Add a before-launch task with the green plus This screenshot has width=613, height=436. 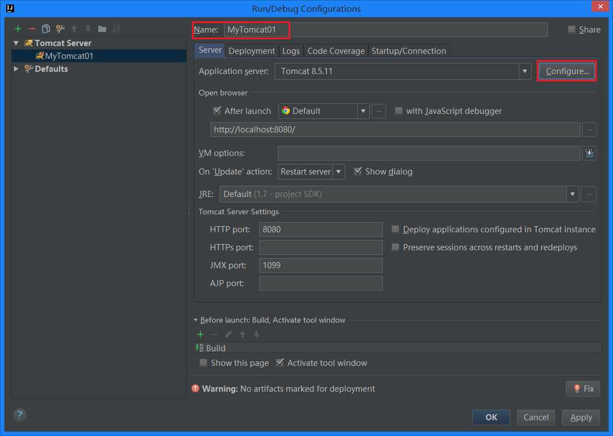[x=200, y=334]
